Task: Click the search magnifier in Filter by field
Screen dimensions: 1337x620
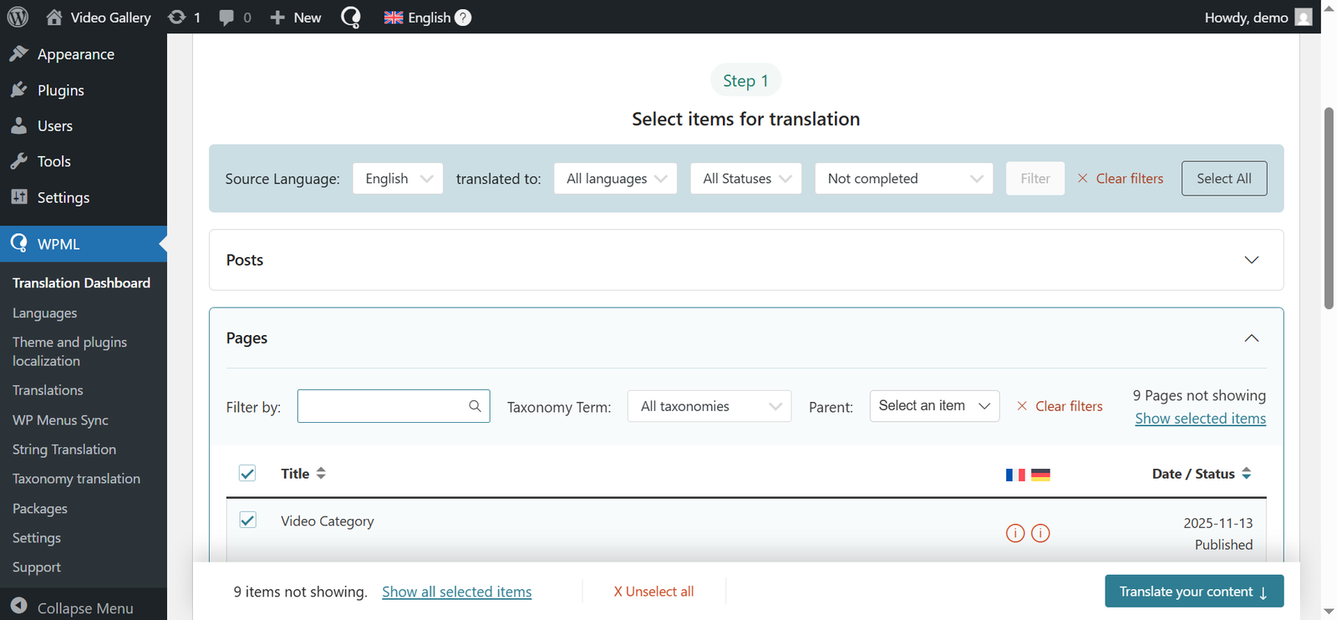Action: click(475, 406)
